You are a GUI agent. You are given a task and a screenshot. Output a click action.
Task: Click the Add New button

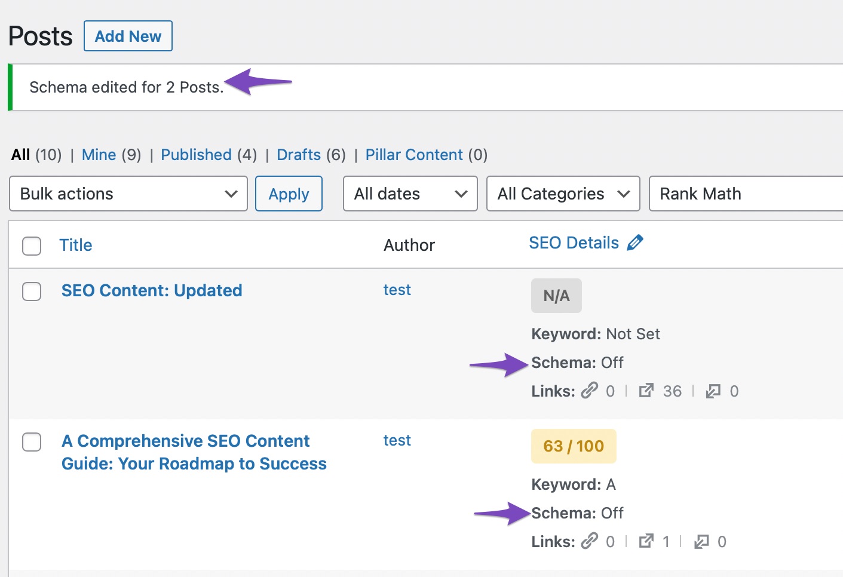128,36
